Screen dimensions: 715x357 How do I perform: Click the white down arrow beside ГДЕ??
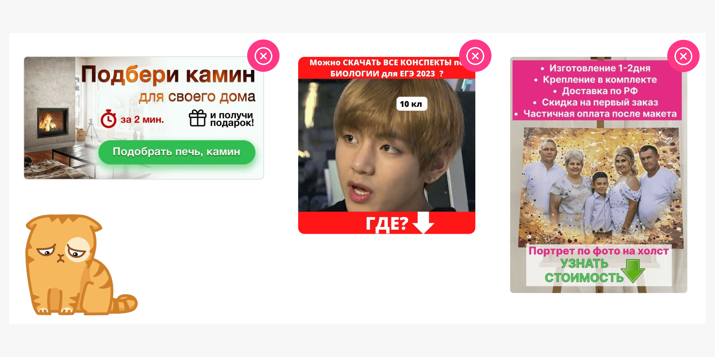coord(423,222)
